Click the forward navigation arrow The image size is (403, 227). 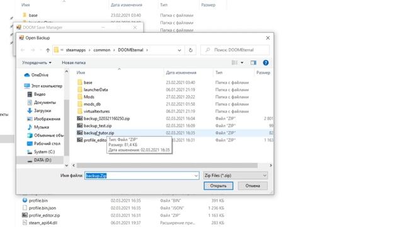click(33, 50)
